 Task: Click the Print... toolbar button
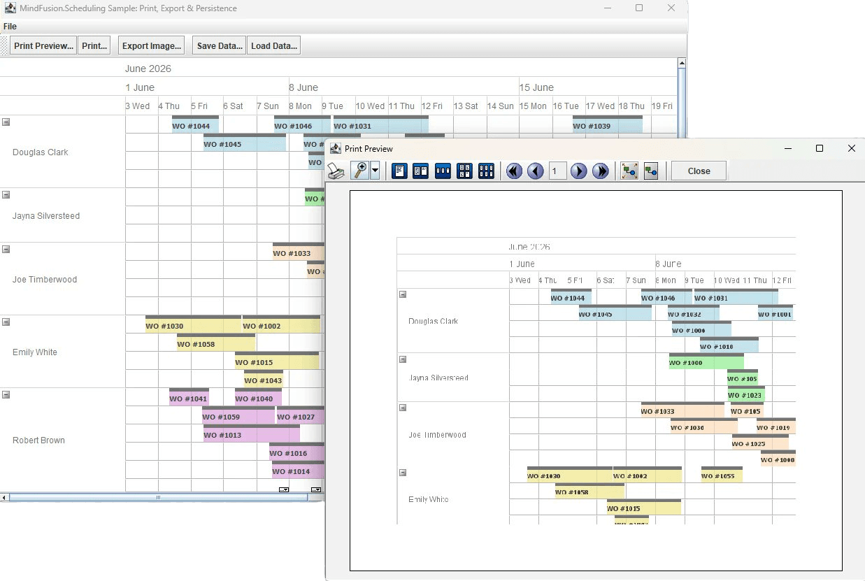click(x=94, y=46)
